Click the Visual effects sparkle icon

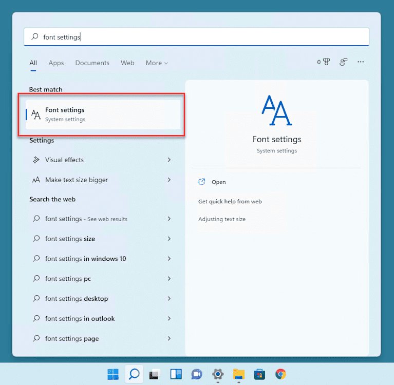36,160
